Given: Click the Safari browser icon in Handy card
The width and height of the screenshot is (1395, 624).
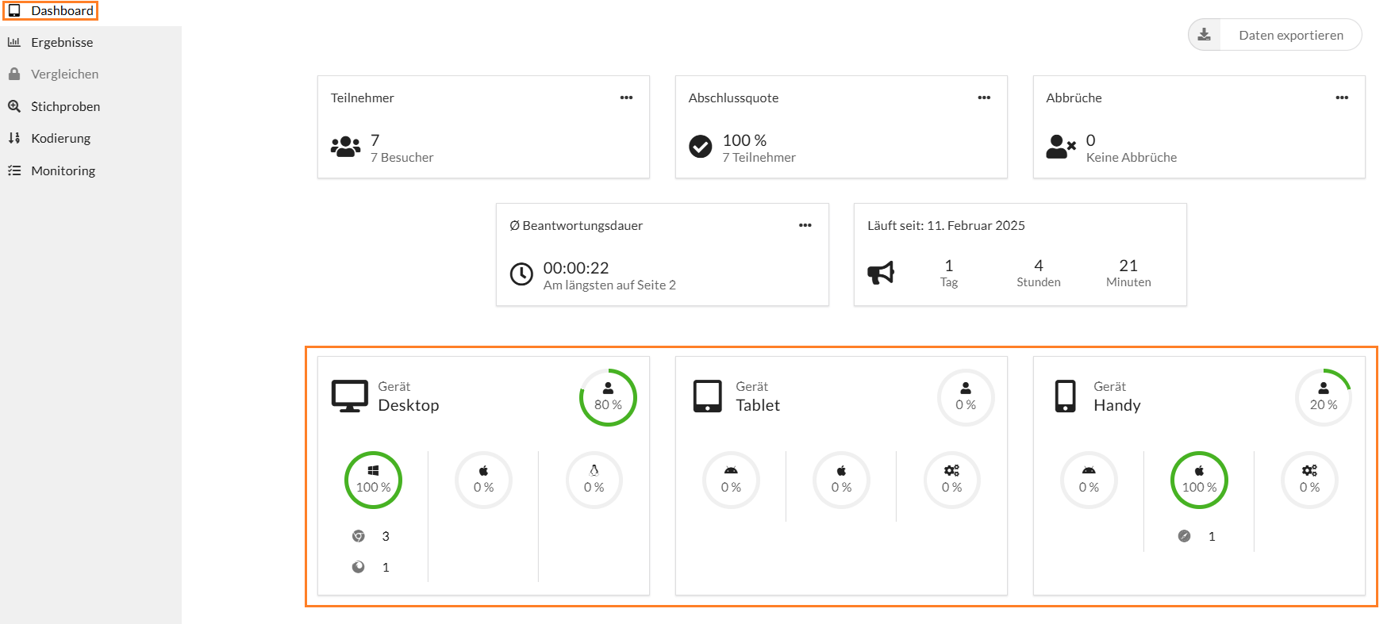Looking at the screenshot, I should click(x=1184, y=536).
